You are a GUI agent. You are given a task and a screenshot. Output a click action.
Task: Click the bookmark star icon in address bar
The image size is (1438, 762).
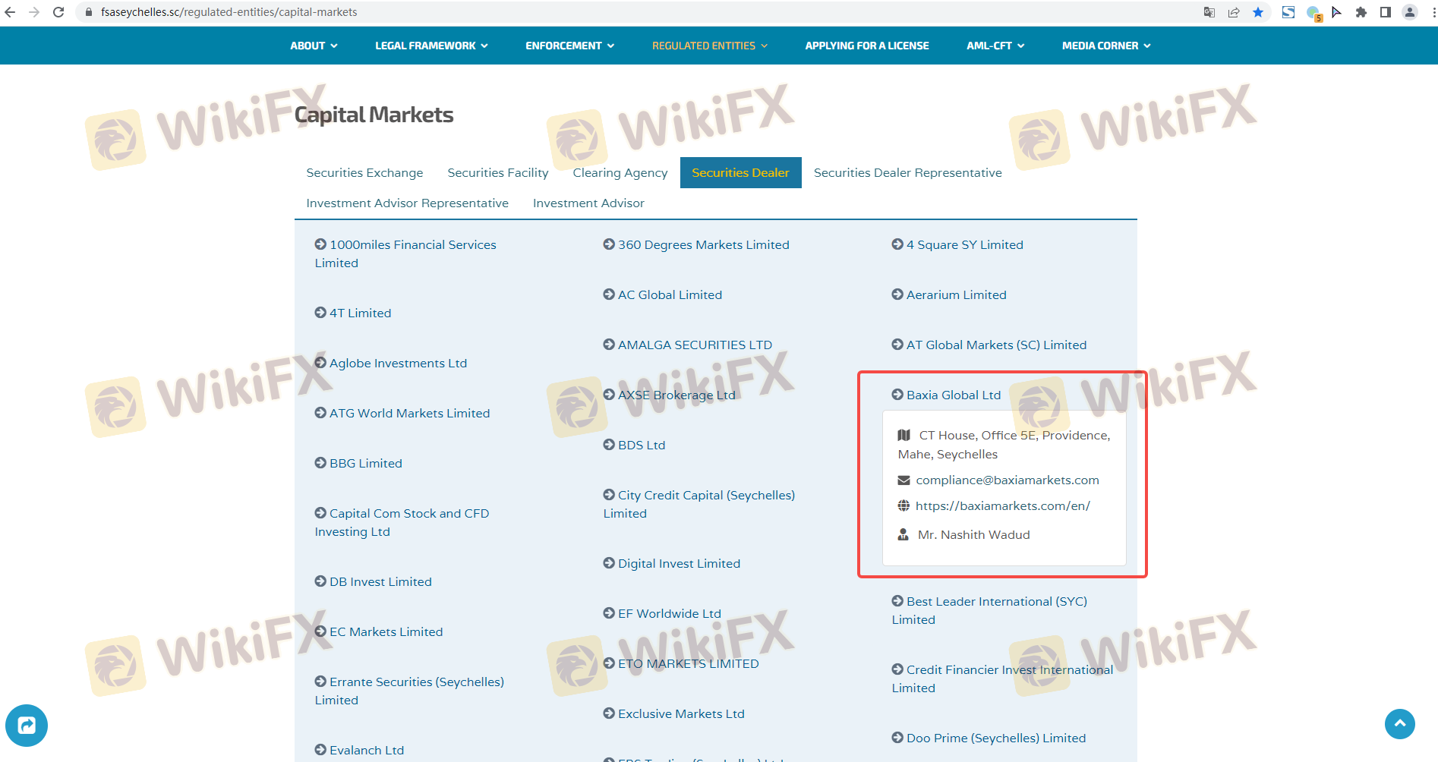coord(1258,12)
